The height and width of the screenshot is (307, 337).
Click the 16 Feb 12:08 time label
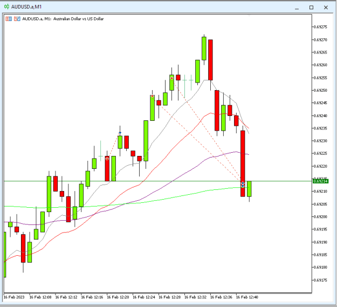[40, 297]
